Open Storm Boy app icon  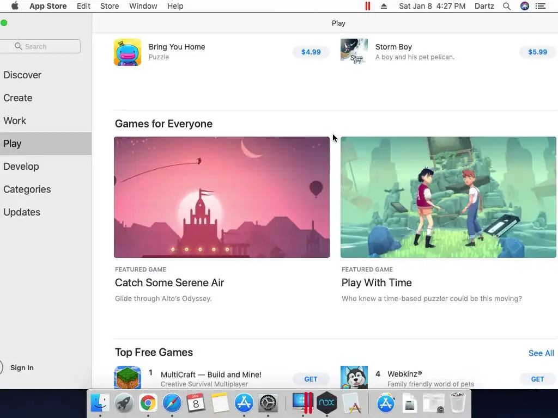[354, 52]
